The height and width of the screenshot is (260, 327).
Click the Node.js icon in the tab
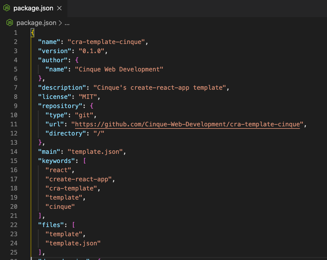(7, 8)
